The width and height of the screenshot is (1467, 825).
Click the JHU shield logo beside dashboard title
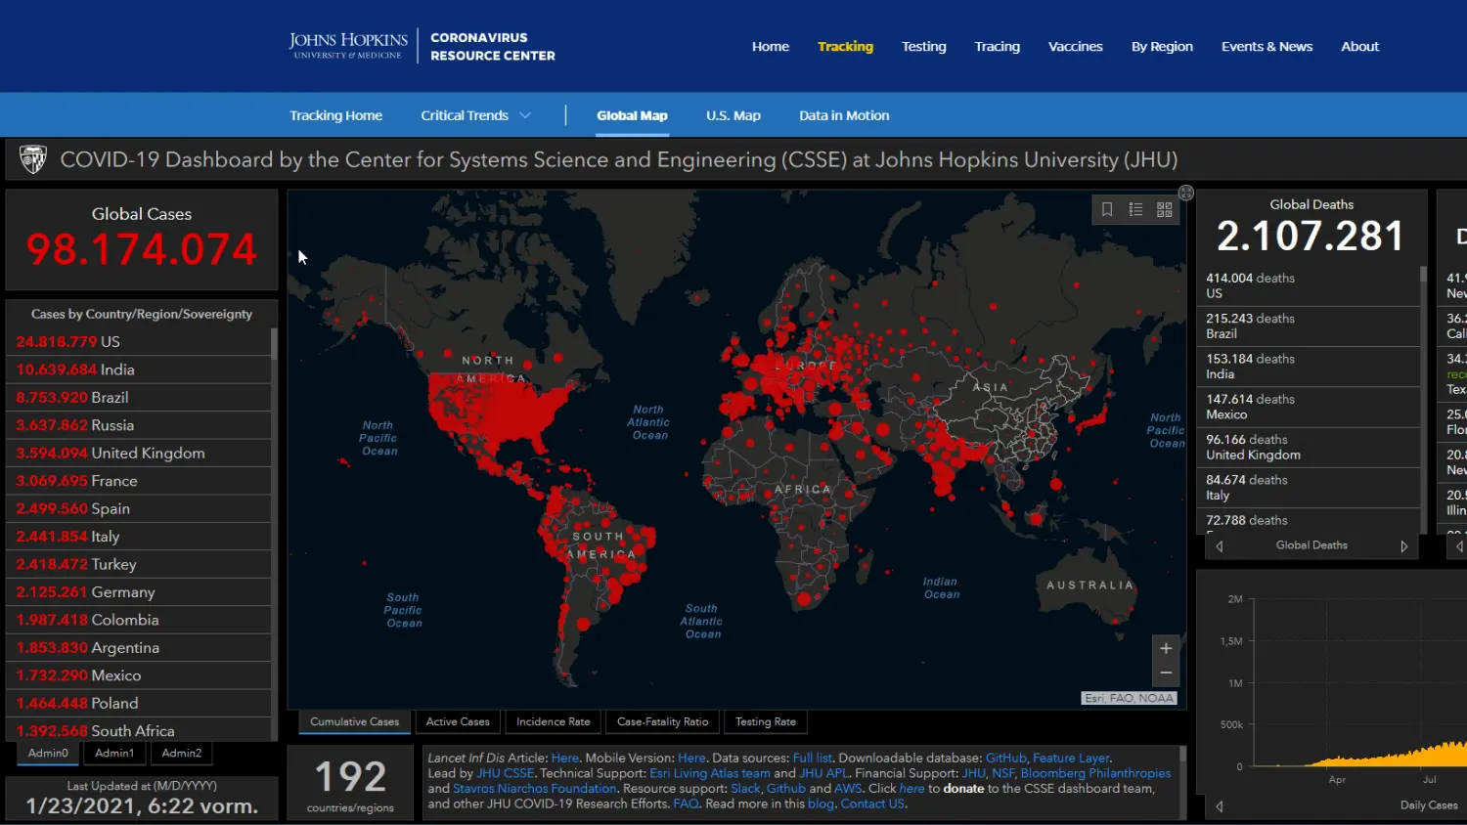pyautogui.click(x=33, y=159)
